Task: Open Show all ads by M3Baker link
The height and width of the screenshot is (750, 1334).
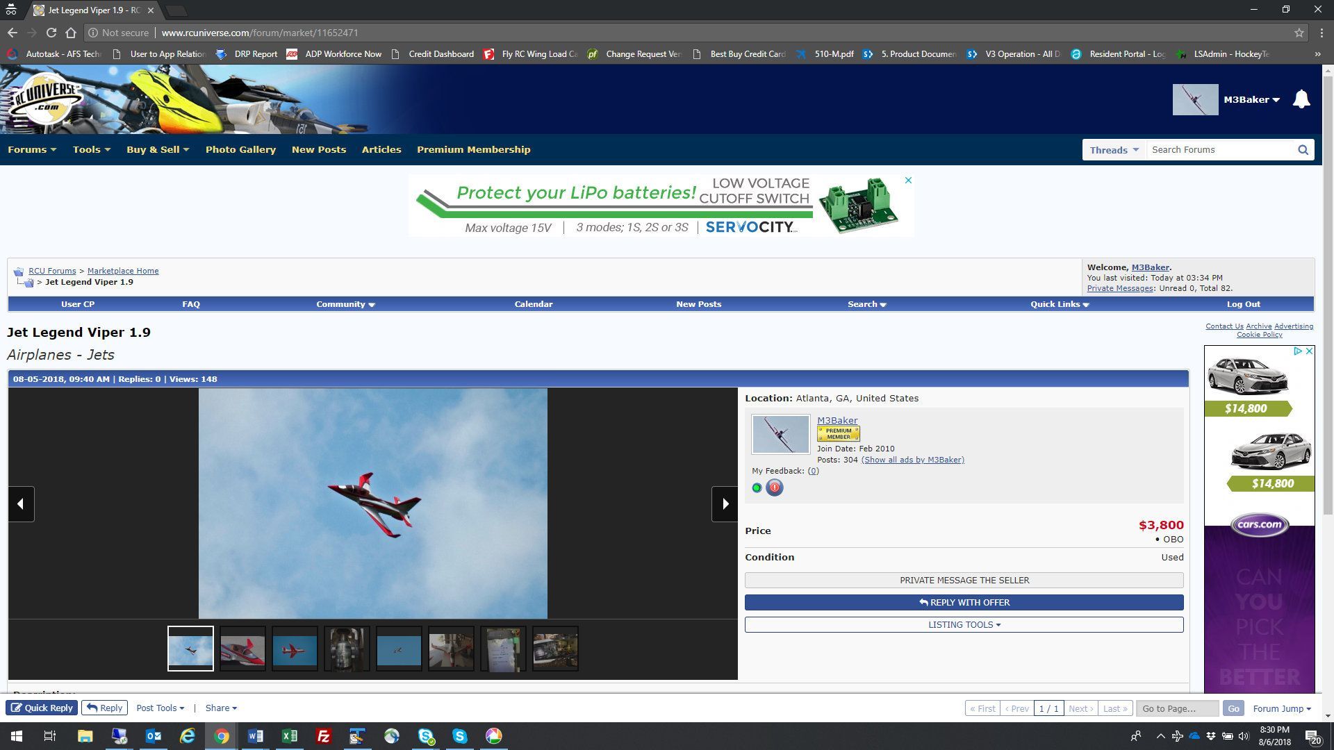Action: point(912,460)
